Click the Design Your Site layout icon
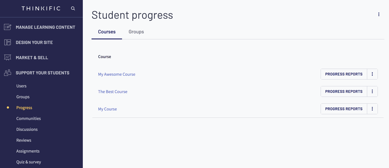389x168 pixels. click(x=8, y=42)
